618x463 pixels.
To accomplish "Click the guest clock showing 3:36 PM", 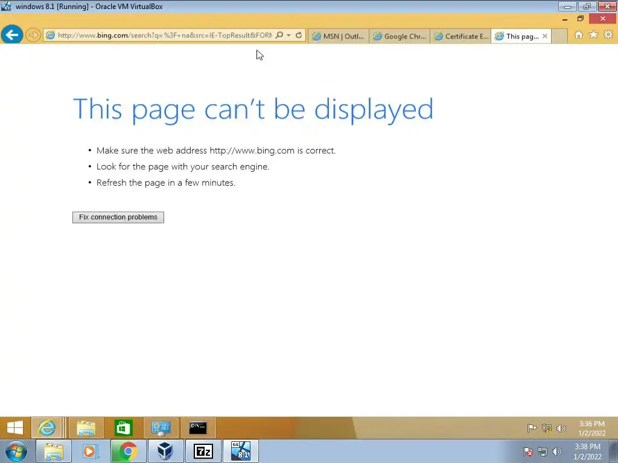I will click(591, 429).
